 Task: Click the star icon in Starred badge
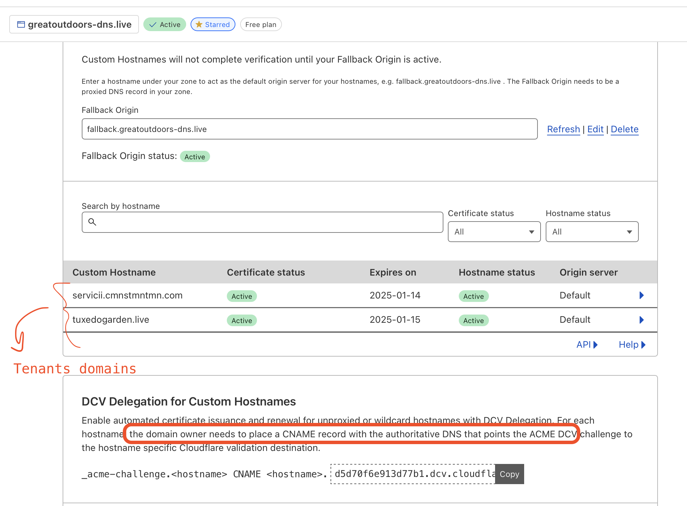coord(199,25)
